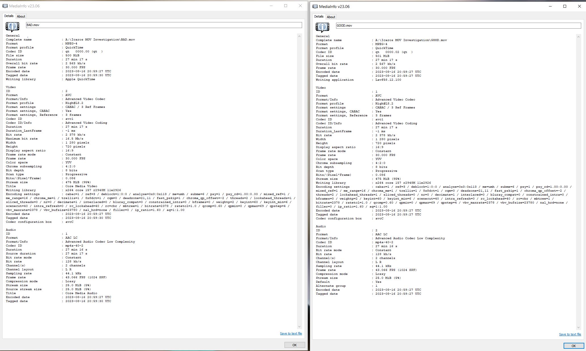This screenshot has width=586, height=351.
Task: Click title bar app icon of left window
Action: click(x=5, y=6)
